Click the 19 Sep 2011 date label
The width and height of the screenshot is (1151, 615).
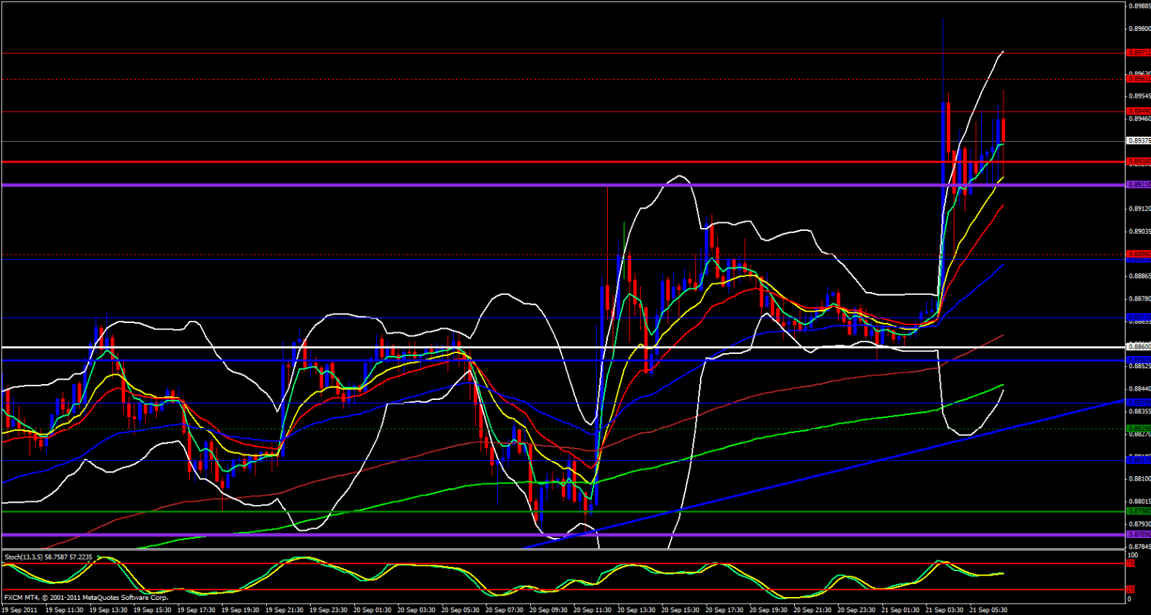point(20,610)
